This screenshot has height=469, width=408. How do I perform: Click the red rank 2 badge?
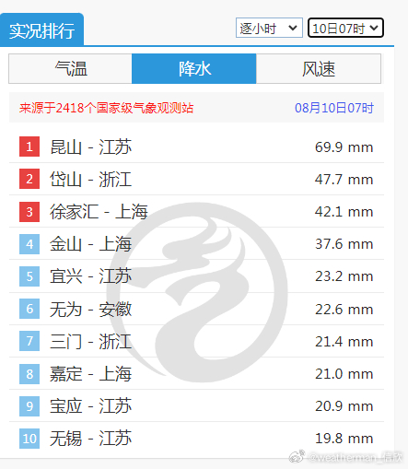29,179
